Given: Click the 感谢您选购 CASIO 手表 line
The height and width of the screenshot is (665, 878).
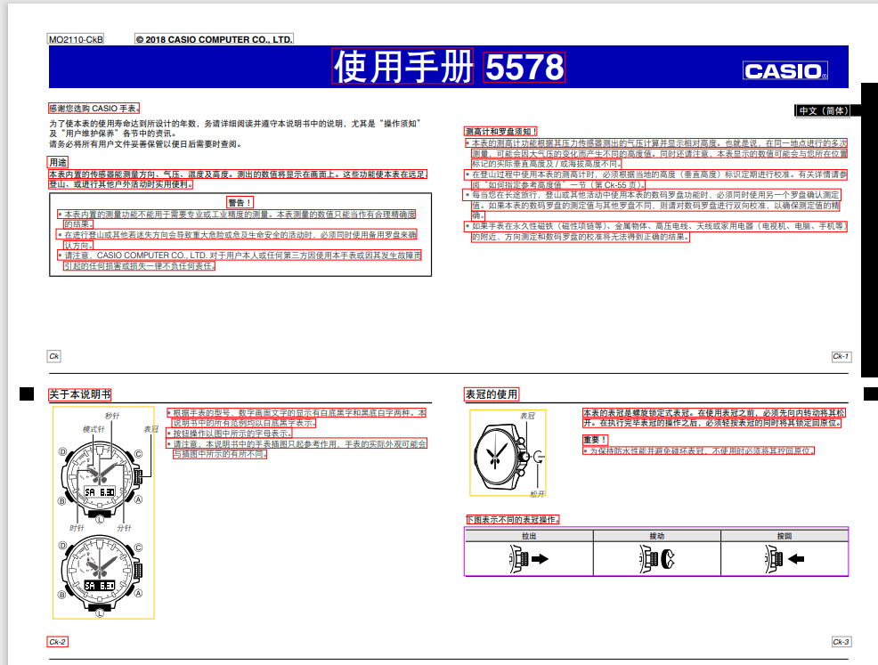Looking at the screenshot, I should [93, 108].
